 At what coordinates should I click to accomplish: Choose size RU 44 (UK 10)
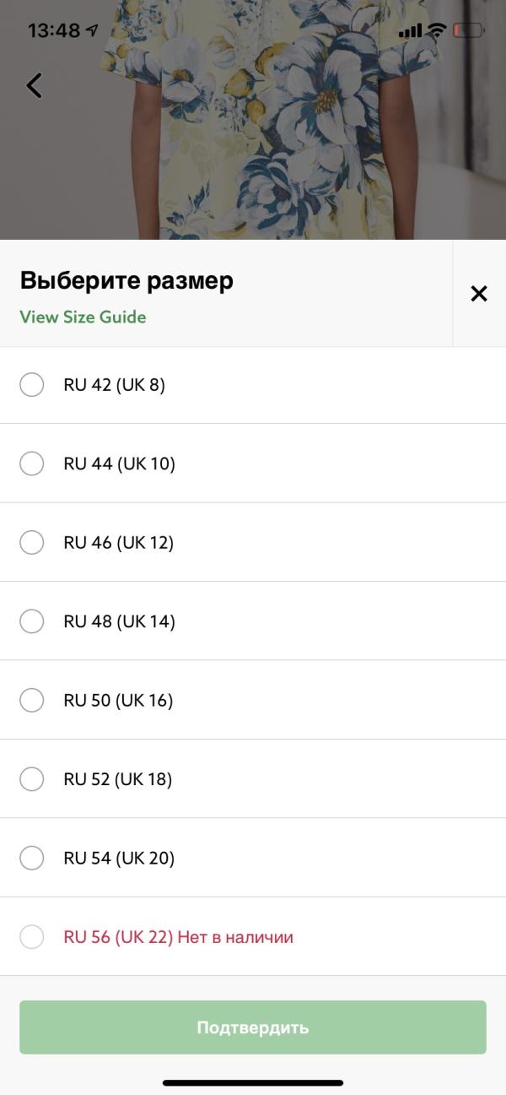click(x=32, y=463)
